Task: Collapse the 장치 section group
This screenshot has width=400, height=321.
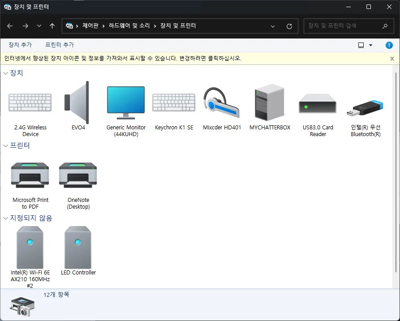Action: (6, 73)
